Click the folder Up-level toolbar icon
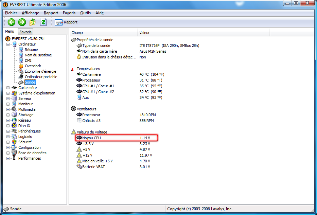The width and height of the screenshot is (317, 215). click(x=33, y=22)
